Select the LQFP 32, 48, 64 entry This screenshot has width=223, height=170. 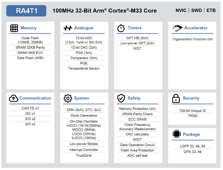click(192, 146)
